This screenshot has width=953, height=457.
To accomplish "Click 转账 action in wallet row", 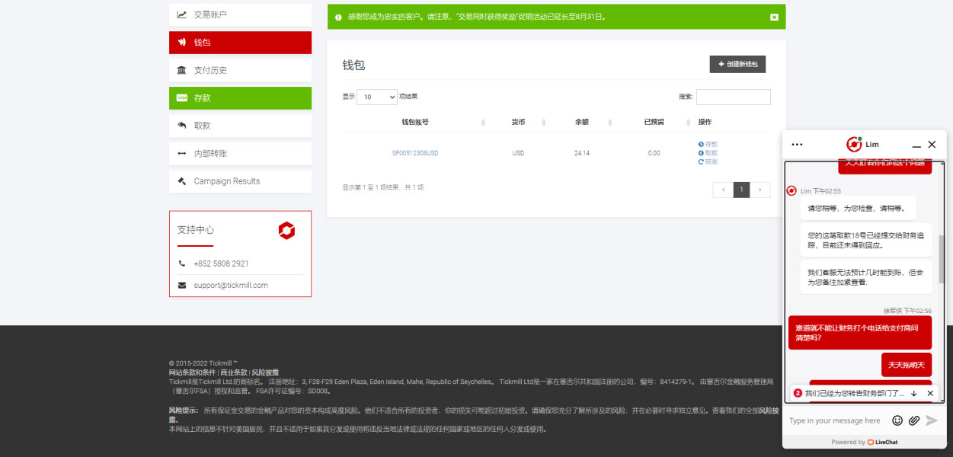I will 708,161.
